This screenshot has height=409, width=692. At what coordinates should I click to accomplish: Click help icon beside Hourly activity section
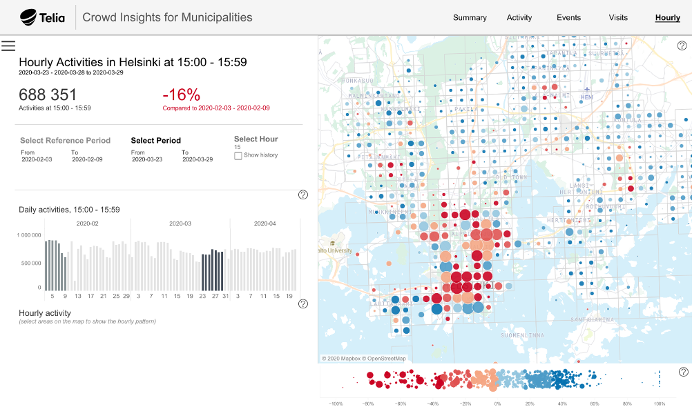click(x=302, y=303)
